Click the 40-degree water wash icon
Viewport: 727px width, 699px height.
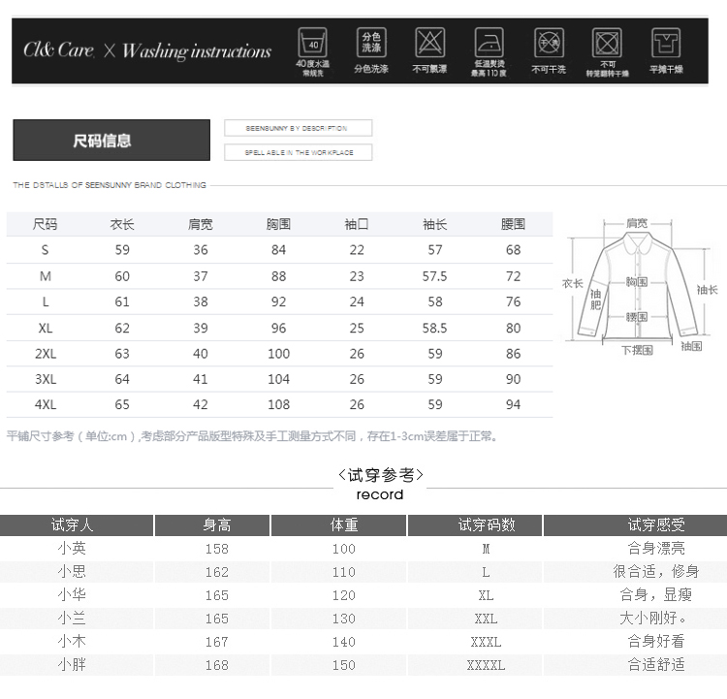coord(312,43)
